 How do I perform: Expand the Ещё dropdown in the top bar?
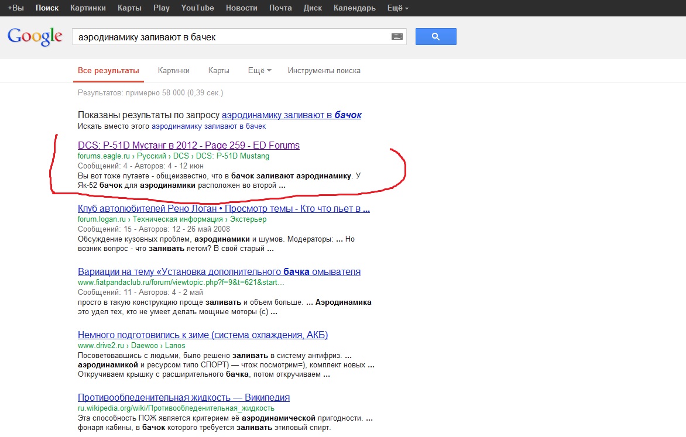[x=397, y=8]
